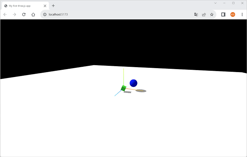Screen dimensions: 247x157
Task: Bookmark this tab with star
Action: click(212, 14)
